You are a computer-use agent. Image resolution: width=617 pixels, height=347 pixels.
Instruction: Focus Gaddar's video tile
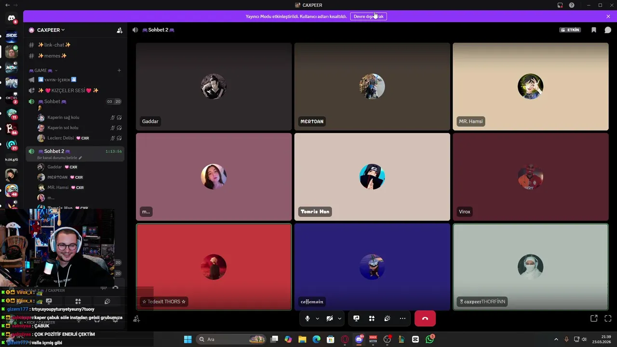click(x=214, y=87)
